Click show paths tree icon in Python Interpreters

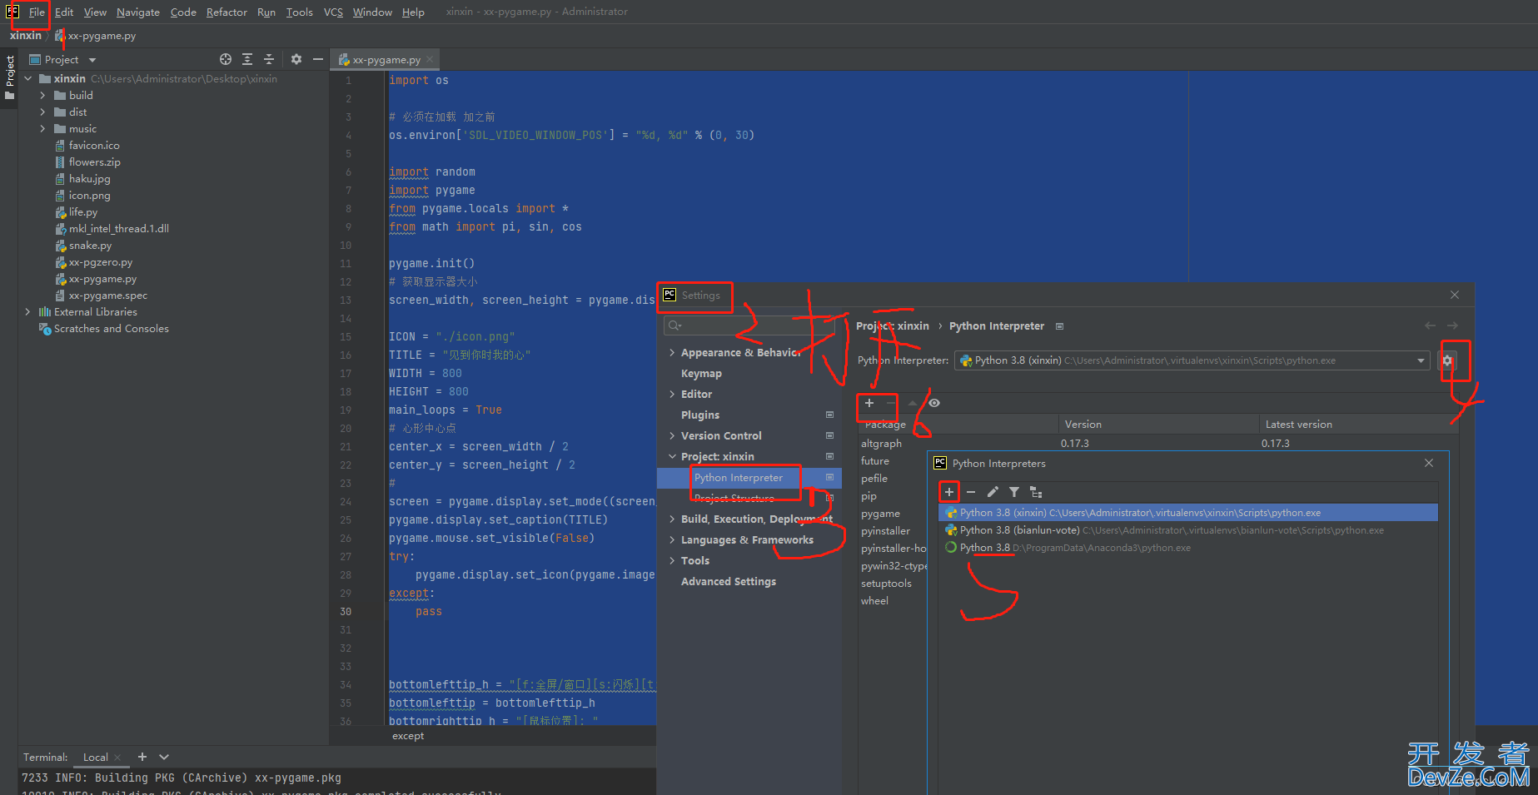[1036, 492]
